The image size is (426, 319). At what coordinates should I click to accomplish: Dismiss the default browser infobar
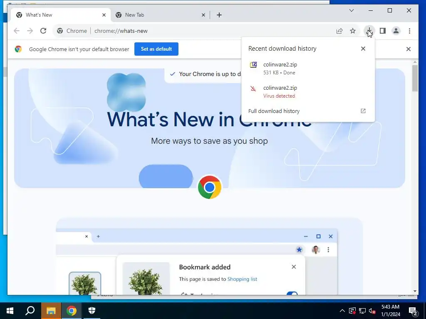[x=409, y=49]
